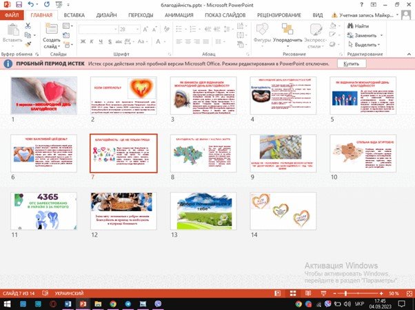Expand the Replace (Заменить) dropdown
Image resolution: width=415 pixels, height=310 pixels.
click(381, 35)
